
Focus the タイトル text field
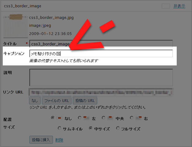coord(101,44)
